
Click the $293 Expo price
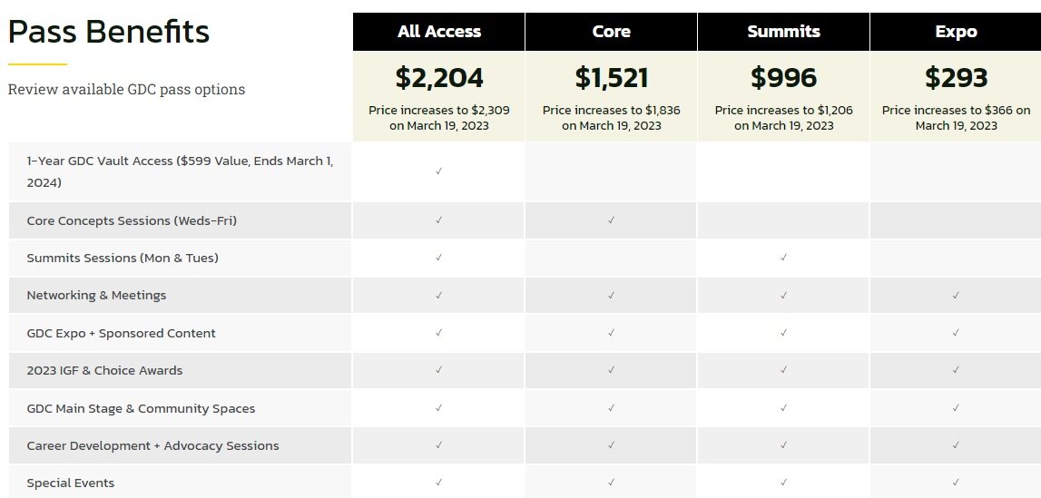(x=956, y=78)
